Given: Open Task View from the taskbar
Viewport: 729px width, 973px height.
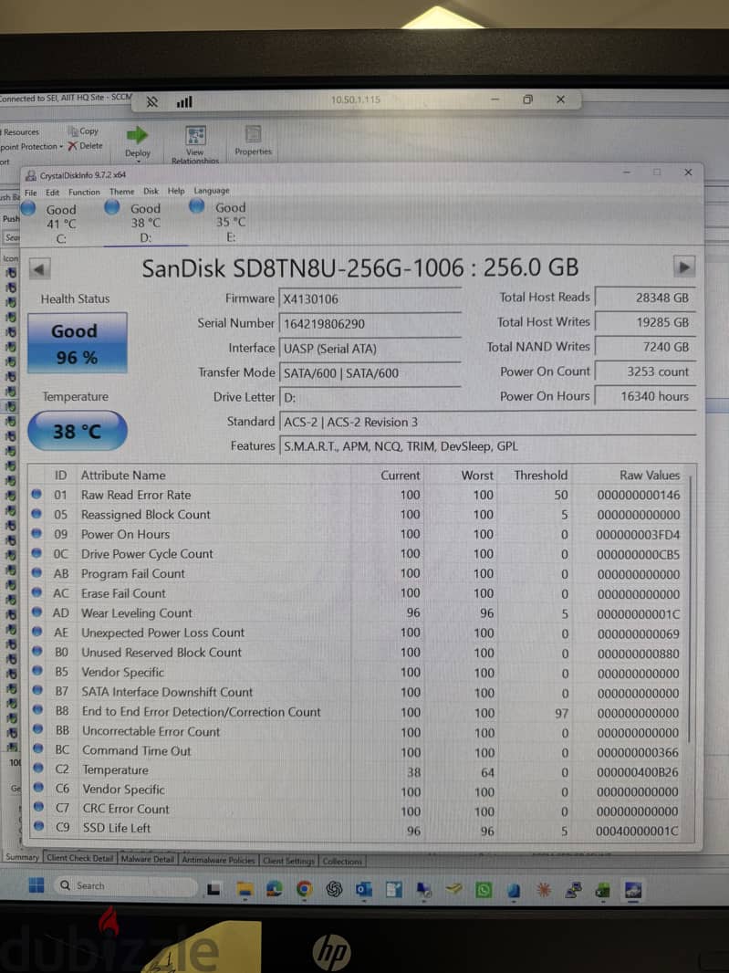Looking at the screenshot, I should [x=213, y=889].
